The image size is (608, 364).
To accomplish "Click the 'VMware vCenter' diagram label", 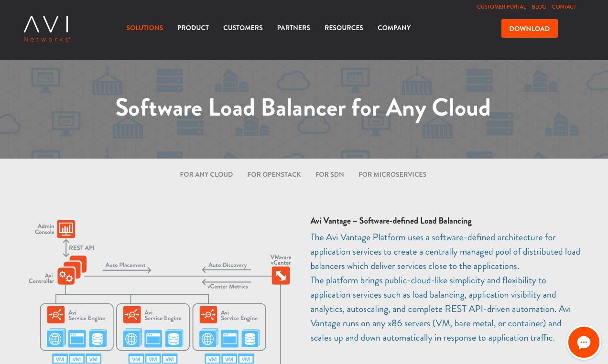I will pos(281,260).
